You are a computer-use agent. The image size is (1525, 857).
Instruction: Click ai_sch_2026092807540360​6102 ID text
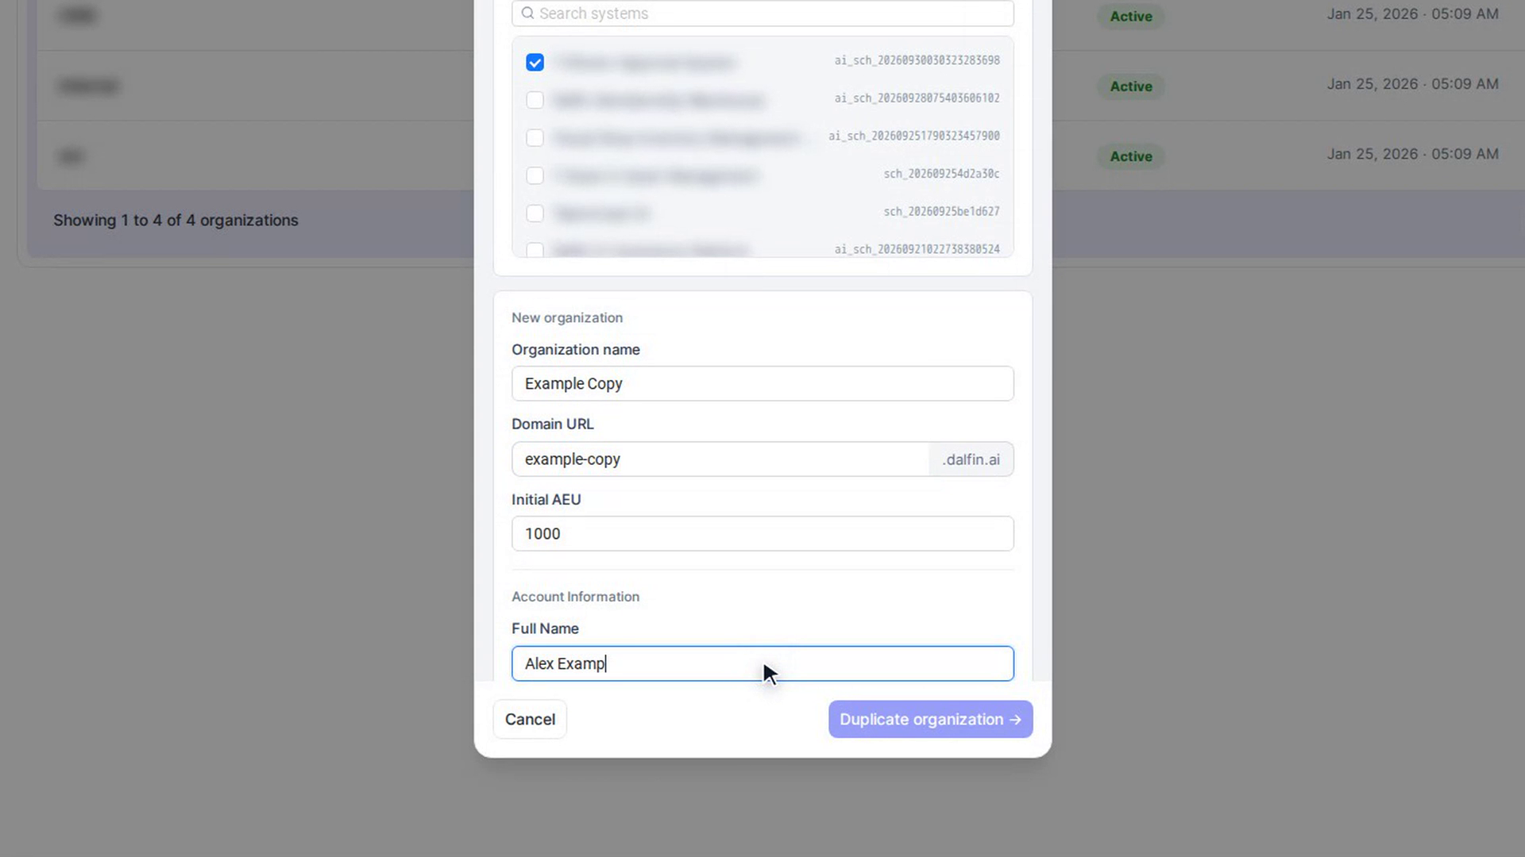coord(917,98)
